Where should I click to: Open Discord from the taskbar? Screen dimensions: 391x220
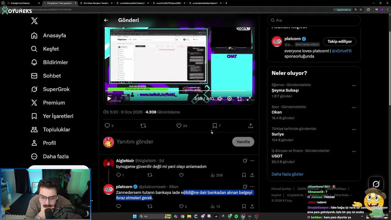click(203, 216)
